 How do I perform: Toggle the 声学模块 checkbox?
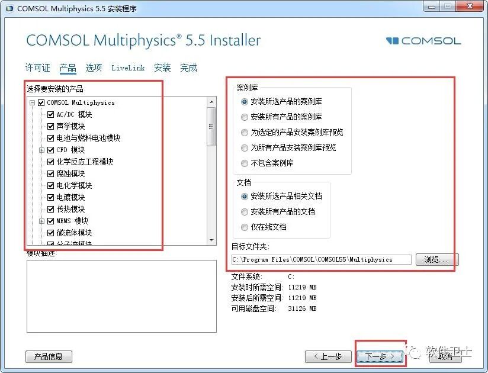pos(51,126)
